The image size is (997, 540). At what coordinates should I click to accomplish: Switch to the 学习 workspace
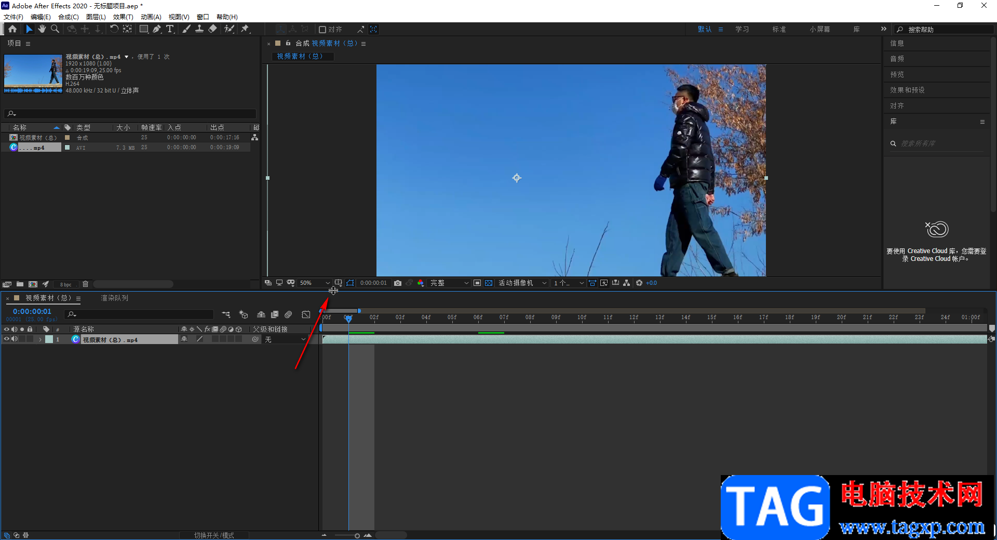coord(742,30)
